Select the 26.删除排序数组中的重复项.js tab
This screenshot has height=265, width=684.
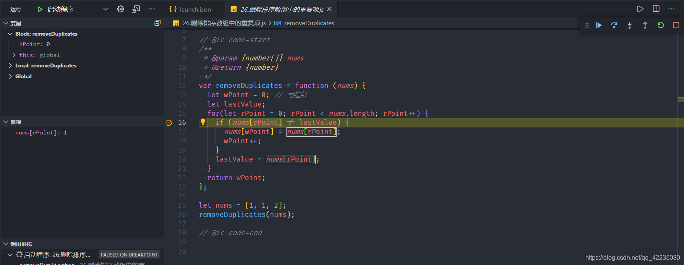click(281, 9)
